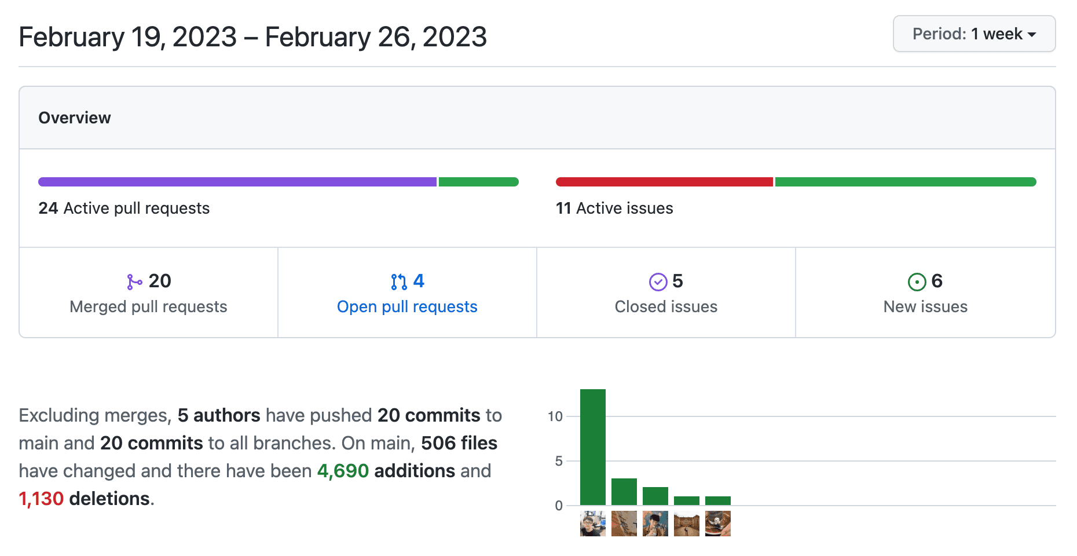Open the last contributor avatar in the chart

click(718, 524)
